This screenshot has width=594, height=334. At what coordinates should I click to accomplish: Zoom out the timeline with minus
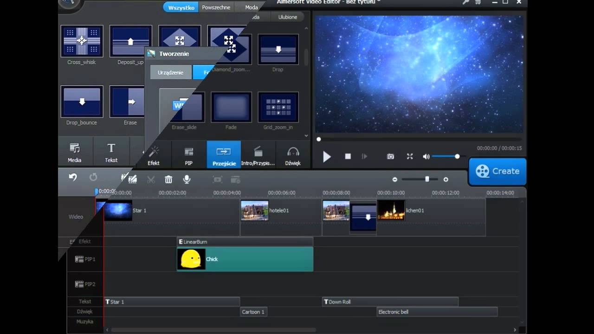pos(395,180)
